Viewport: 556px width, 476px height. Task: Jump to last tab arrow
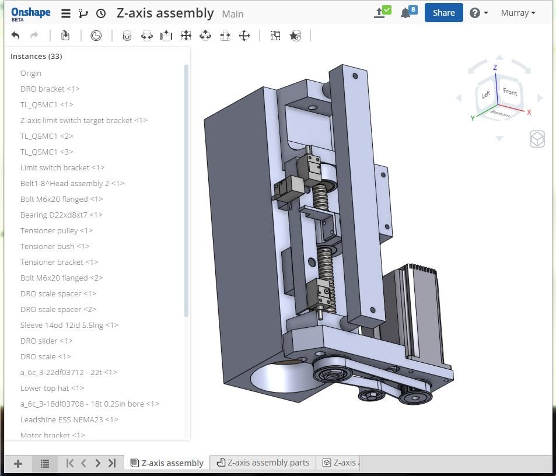click(x=112, y=463)
